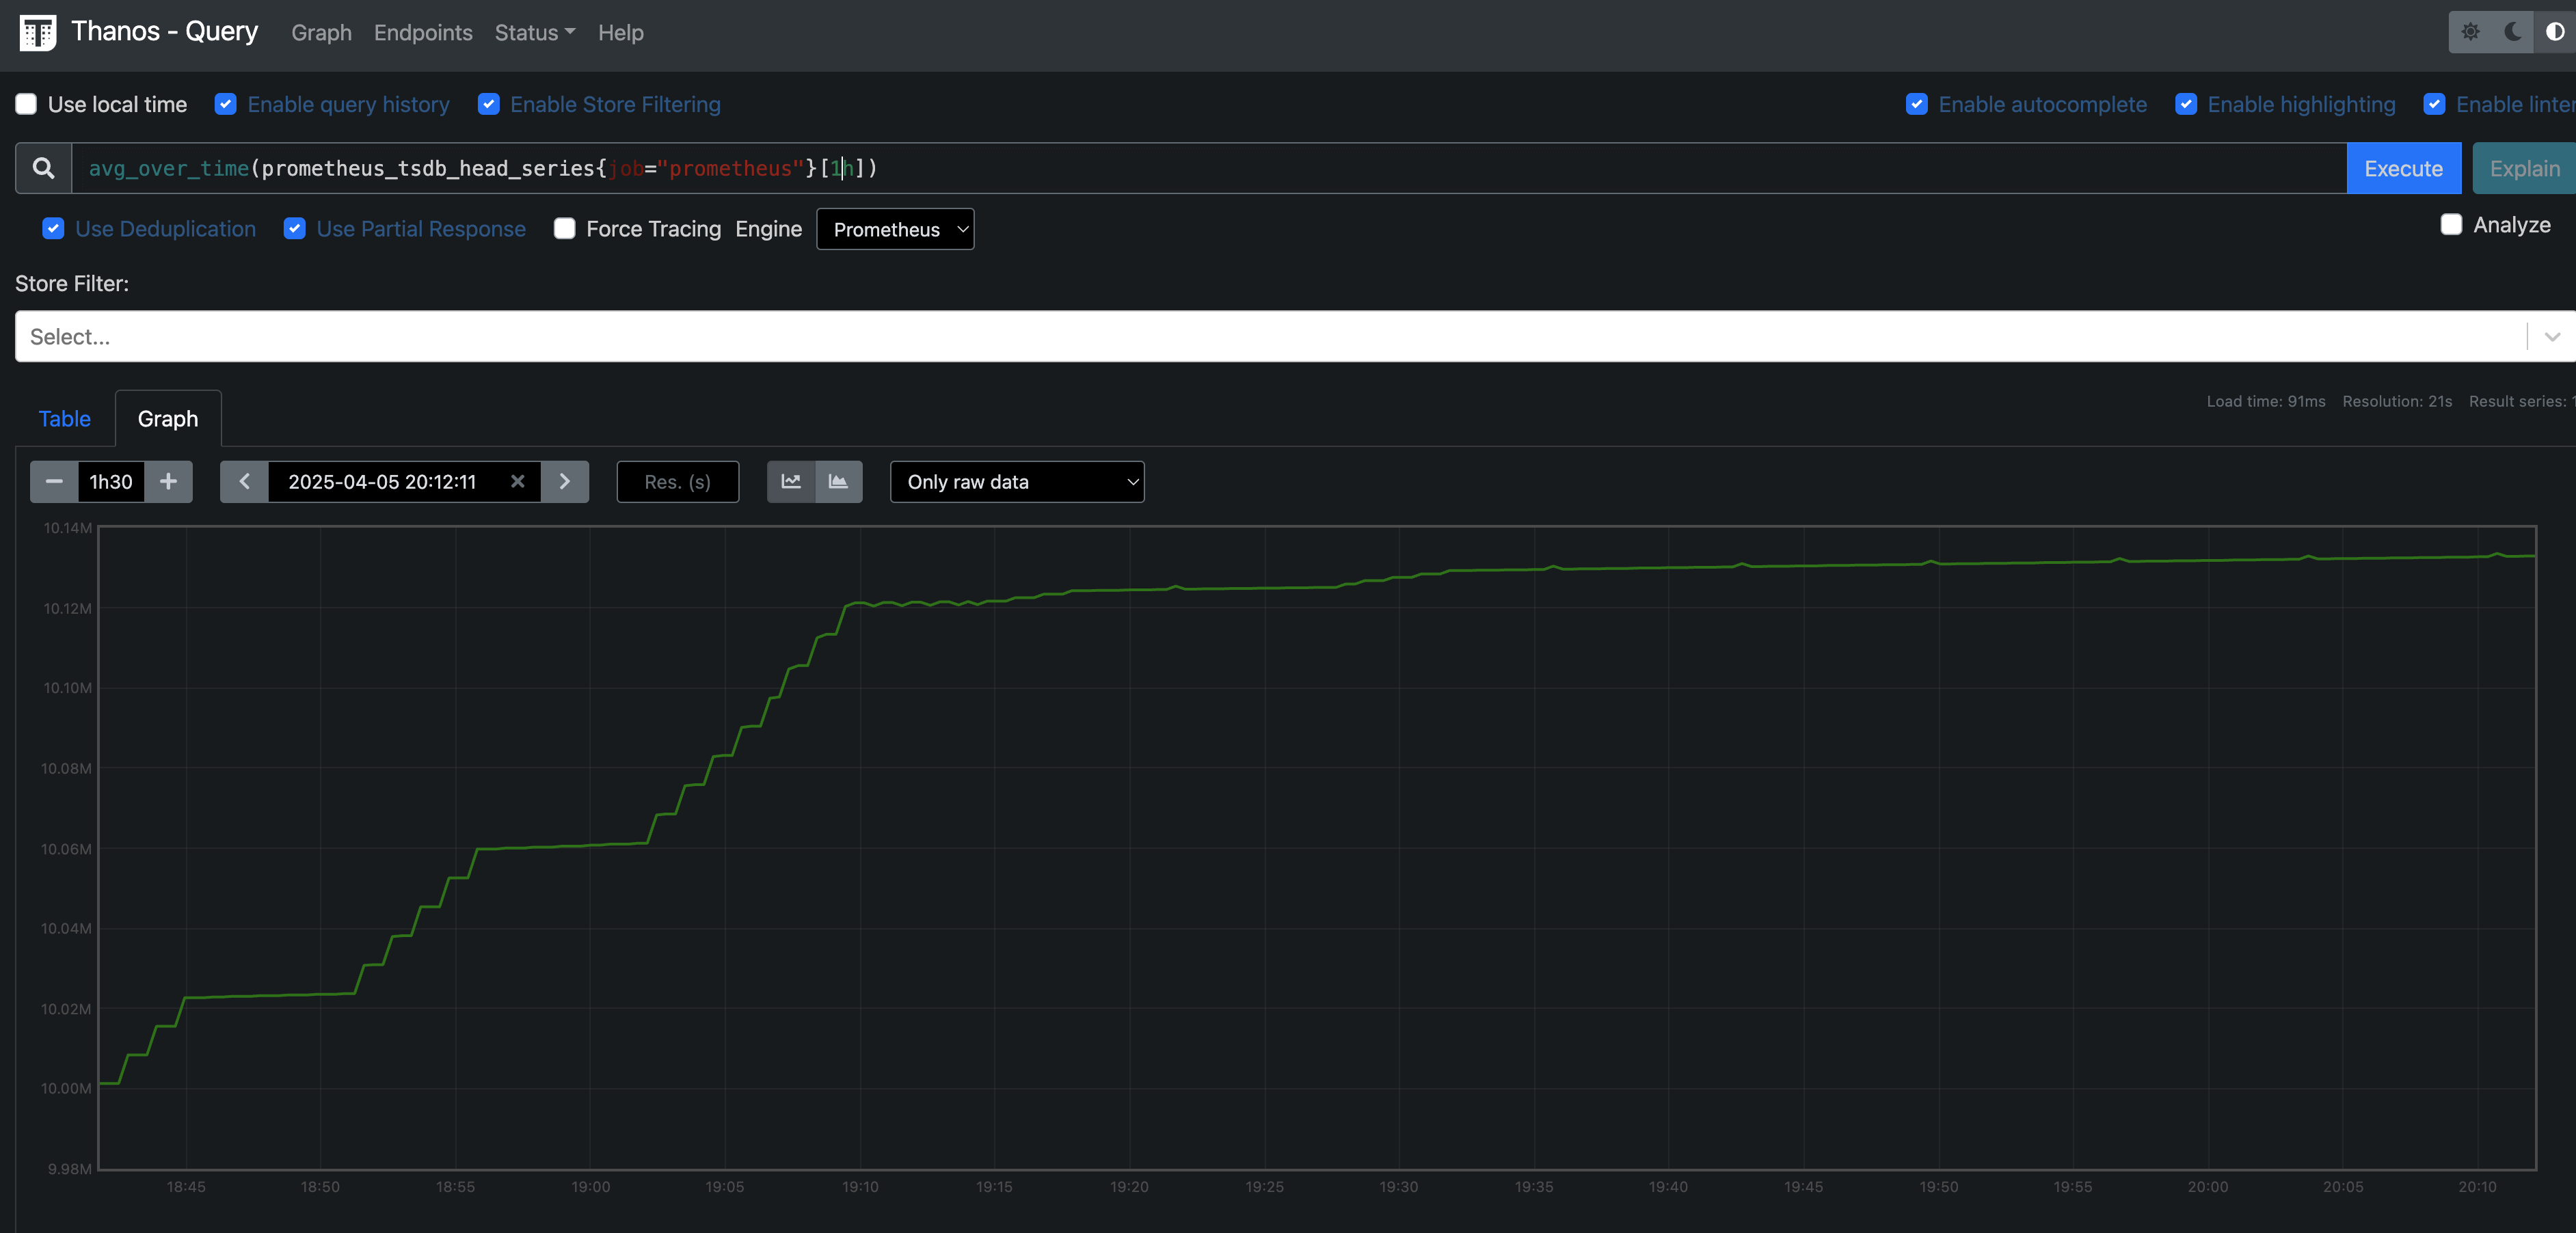
Task: Uncheck Use Deduplication
Action: coord(54,229)
